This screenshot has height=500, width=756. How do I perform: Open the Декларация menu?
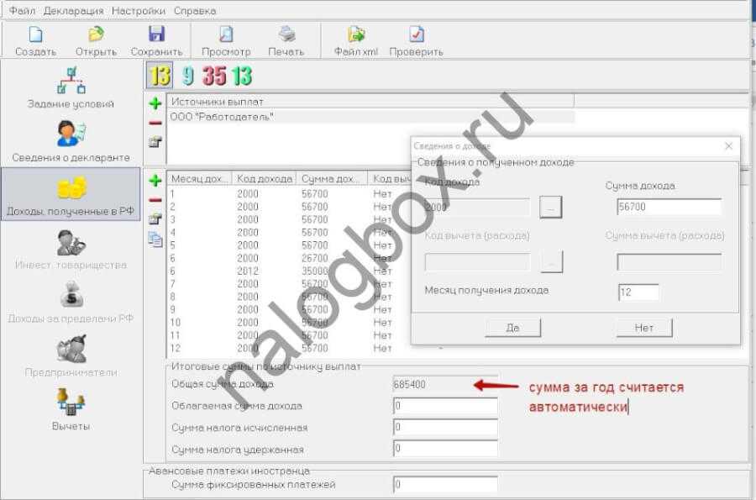pyautogui.click(x=73, y=11)
